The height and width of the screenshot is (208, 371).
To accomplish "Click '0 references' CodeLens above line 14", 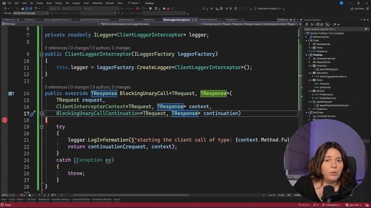I will coord(56,87).
